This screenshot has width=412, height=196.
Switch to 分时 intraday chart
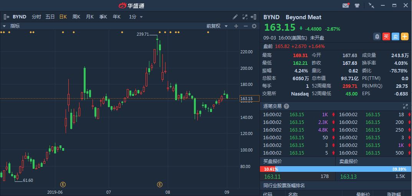point(36,17)
